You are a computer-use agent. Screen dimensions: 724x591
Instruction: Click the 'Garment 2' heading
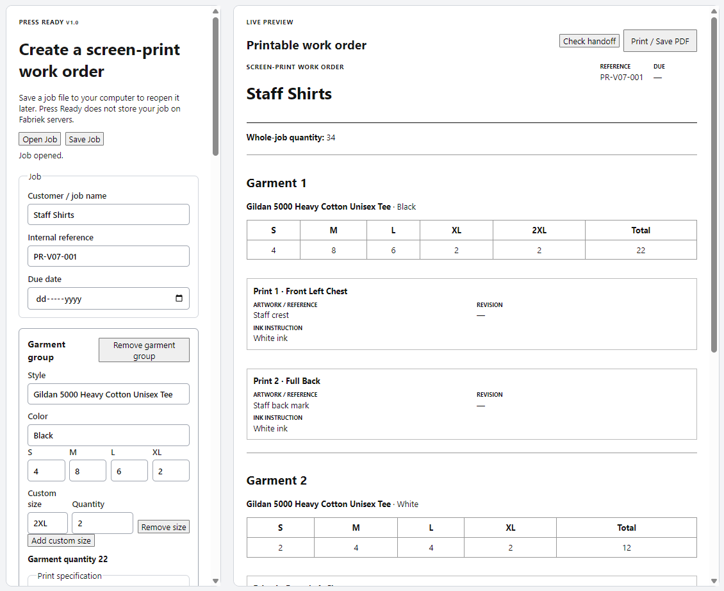click(277, 481)
